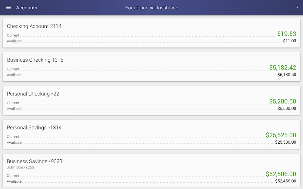Click the $5,182.42 current balance
303x189 pixels.
tap(283, 68)
